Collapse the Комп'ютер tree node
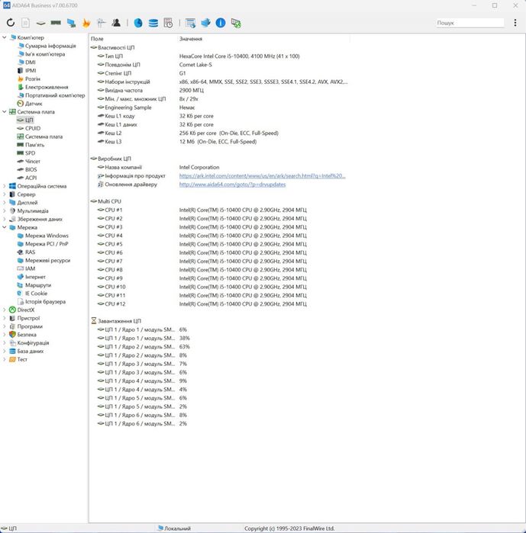Viewport: 526px width, 533px height. coord(5,37)
